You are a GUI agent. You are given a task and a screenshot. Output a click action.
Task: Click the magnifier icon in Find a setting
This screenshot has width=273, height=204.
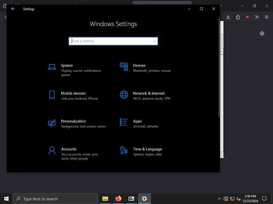coord(154,41)
